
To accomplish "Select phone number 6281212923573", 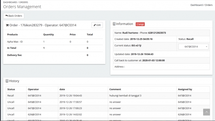I will (x=157, y=33).
